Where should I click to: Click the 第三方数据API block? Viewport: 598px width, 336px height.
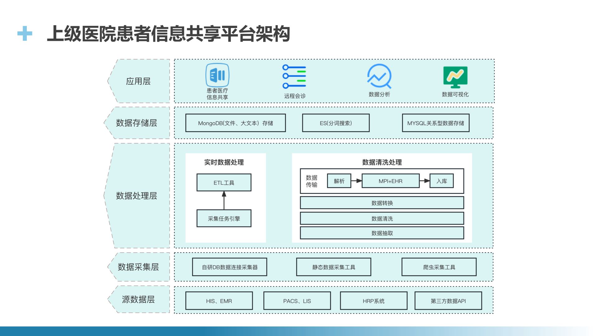448,301
